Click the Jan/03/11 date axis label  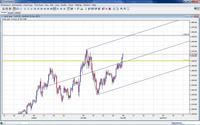click(163, 118)
